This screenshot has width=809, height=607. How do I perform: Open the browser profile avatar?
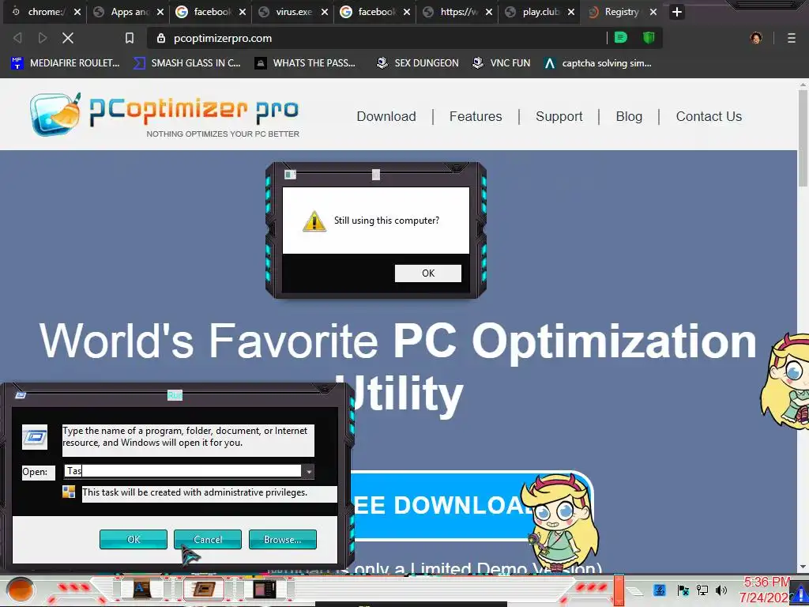pos(756,38)
